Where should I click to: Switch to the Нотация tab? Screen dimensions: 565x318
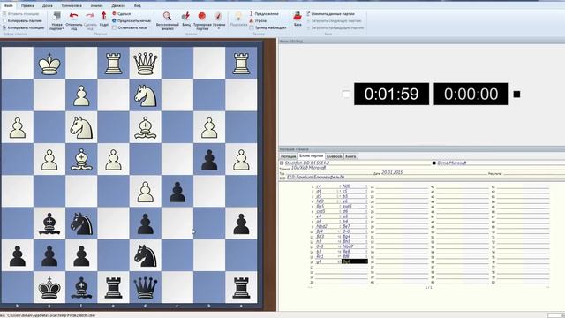click(289, 156)
